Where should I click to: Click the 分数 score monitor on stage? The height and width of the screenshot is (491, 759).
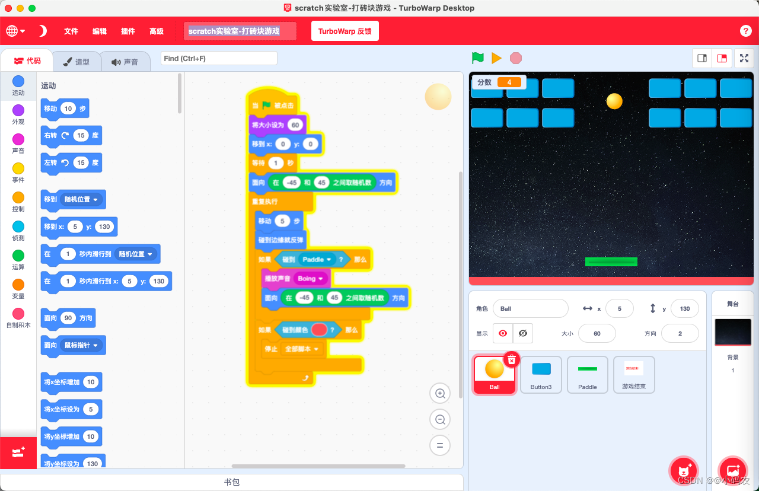point(499,82)
